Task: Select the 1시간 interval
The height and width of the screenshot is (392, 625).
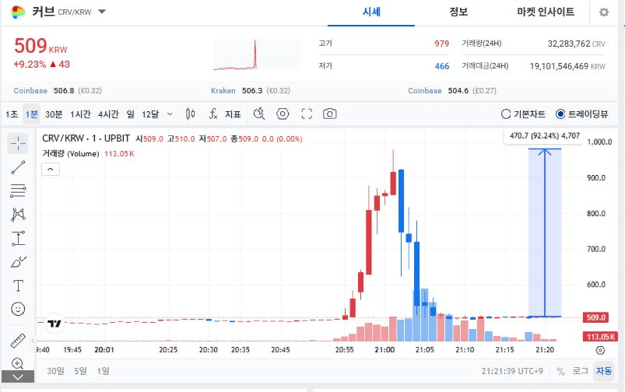Action: (x=80, y=114)
